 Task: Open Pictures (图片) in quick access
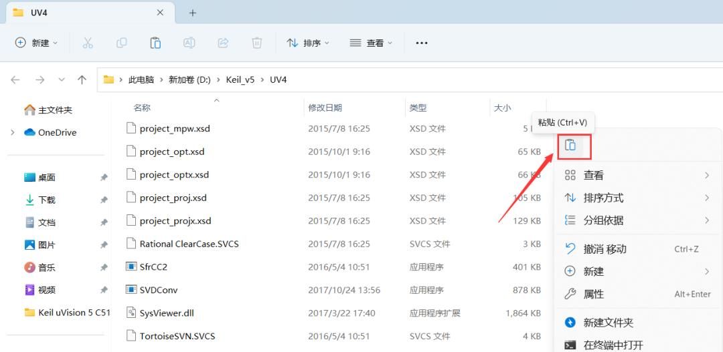[39, 244]
